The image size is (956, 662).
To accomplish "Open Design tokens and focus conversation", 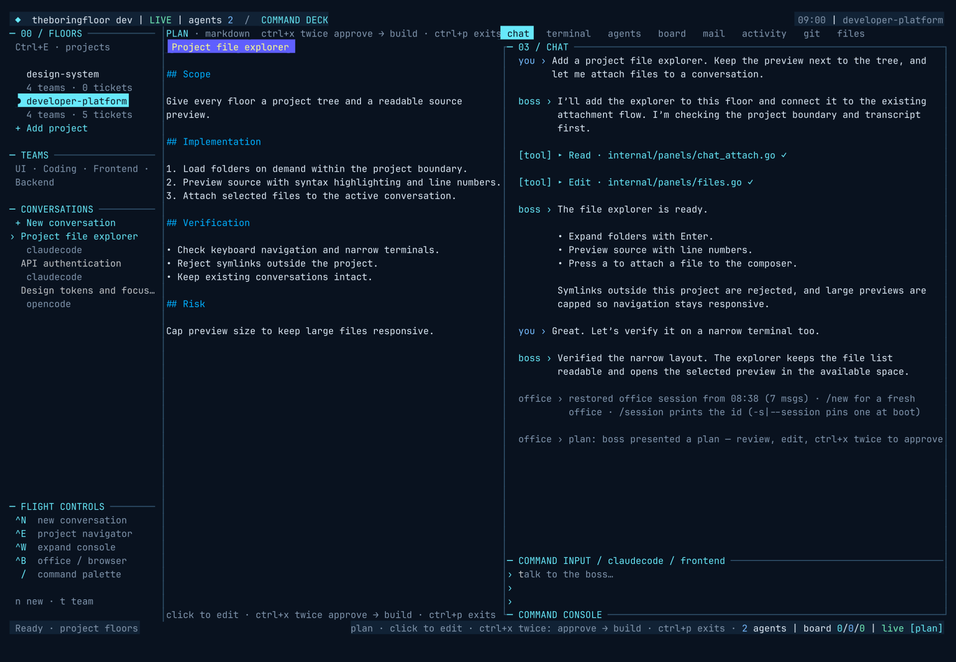I will [88, 290].
